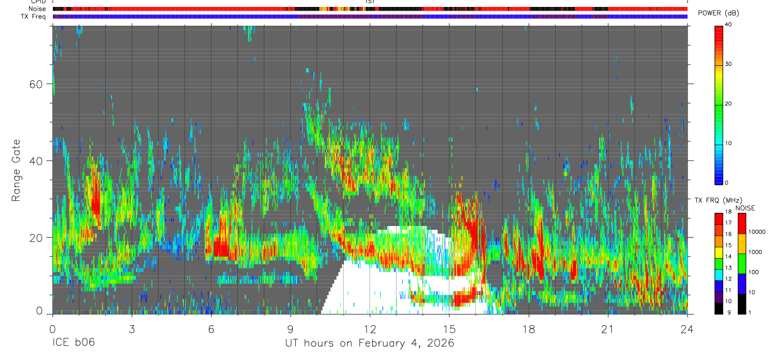
Task: Click the '6' UT hours axis tick
Action: pos(211,328)
